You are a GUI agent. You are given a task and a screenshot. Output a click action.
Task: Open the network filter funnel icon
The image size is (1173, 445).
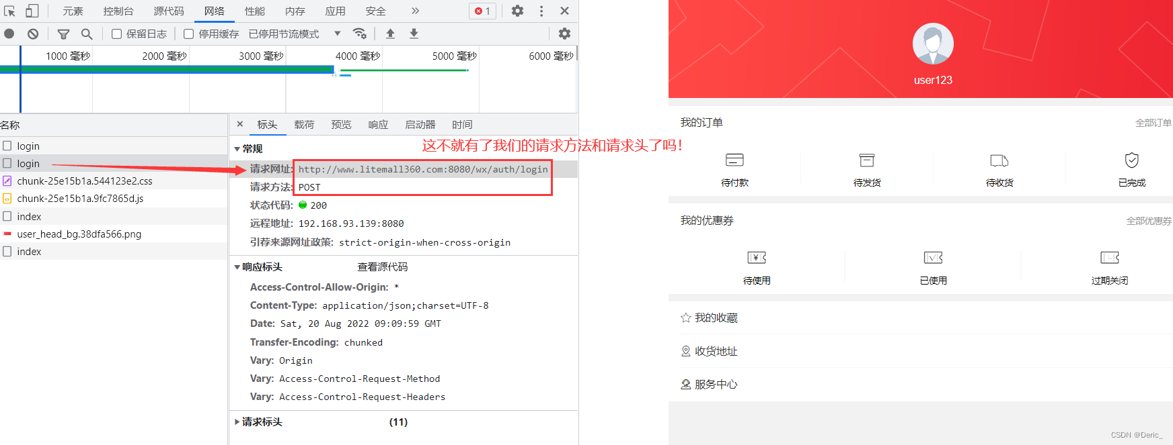pyautogui.click(x=63, y=34)
